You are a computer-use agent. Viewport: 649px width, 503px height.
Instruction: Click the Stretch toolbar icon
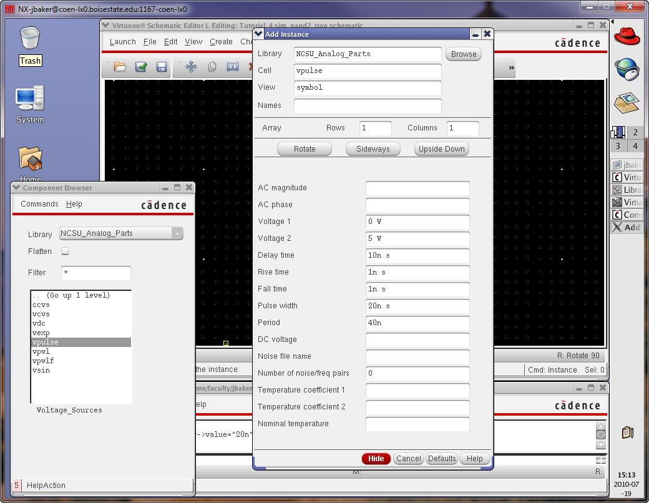pyautogui.click(x=233, y=67)
